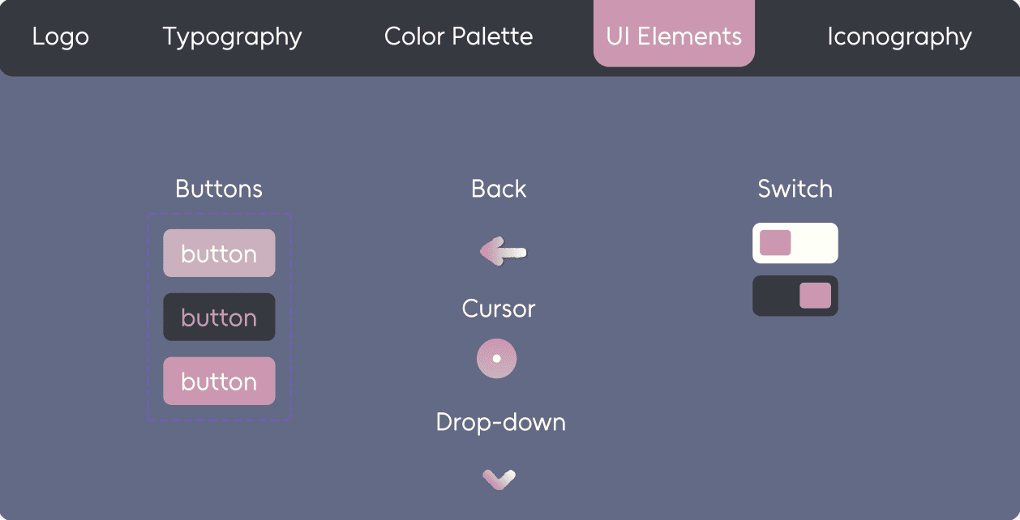Viewport: 1020px width, 520px height.
Task: Toggle the dark-mode switch
Action: (x=795, y=296)
